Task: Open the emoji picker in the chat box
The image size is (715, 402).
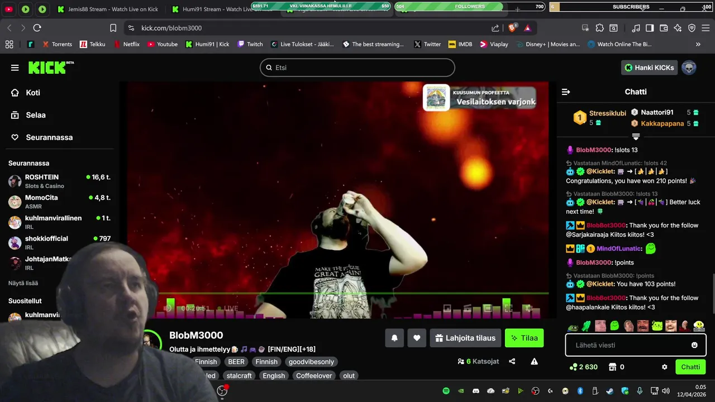Action: click(694, 345)
